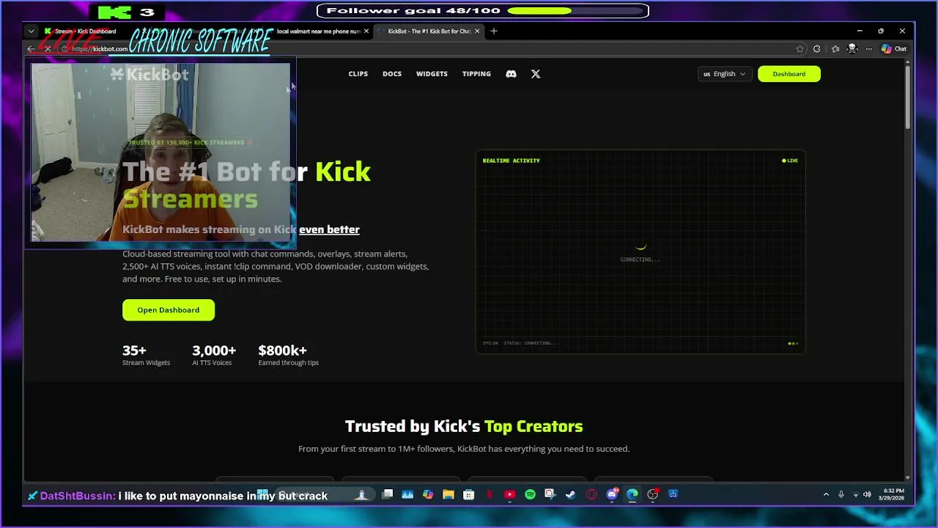Open Microsoft Store from the taskbar

[469, 495]
